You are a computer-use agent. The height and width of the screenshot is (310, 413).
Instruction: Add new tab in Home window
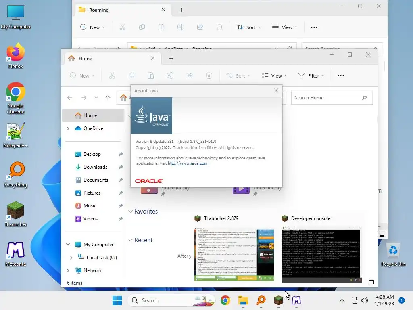(171, 58)
